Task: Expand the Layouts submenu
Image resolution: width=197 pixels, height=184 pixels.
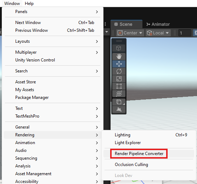Action: coord(52,41)
